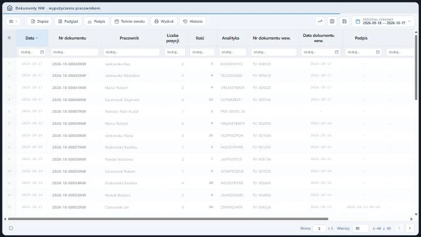The height and width of the screenshot is (237, 421).
Task: Click employee Czerwiński Jan
Action: pos(117,207)
